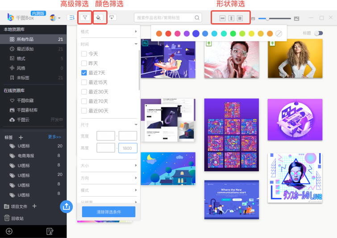Pick the pink color swatch
This screenshot has height=238, width=337.
[177, 33]
